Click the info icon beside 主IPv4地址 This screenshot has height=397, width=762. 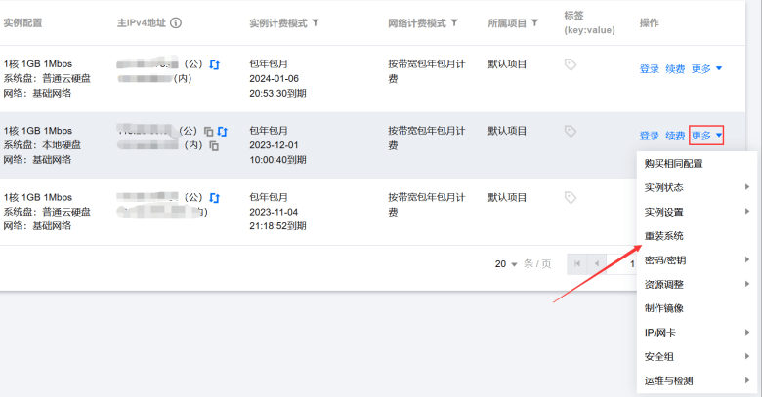point(176,22)
